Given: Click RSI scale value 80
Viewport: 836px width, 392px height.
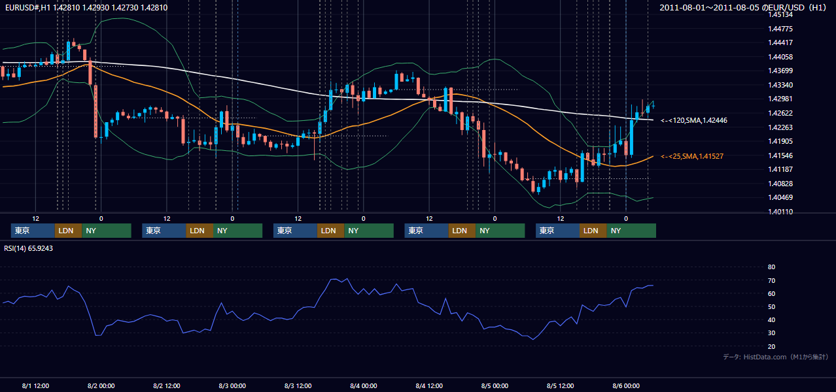Looking at the screenshot, I should click(771, 267).
